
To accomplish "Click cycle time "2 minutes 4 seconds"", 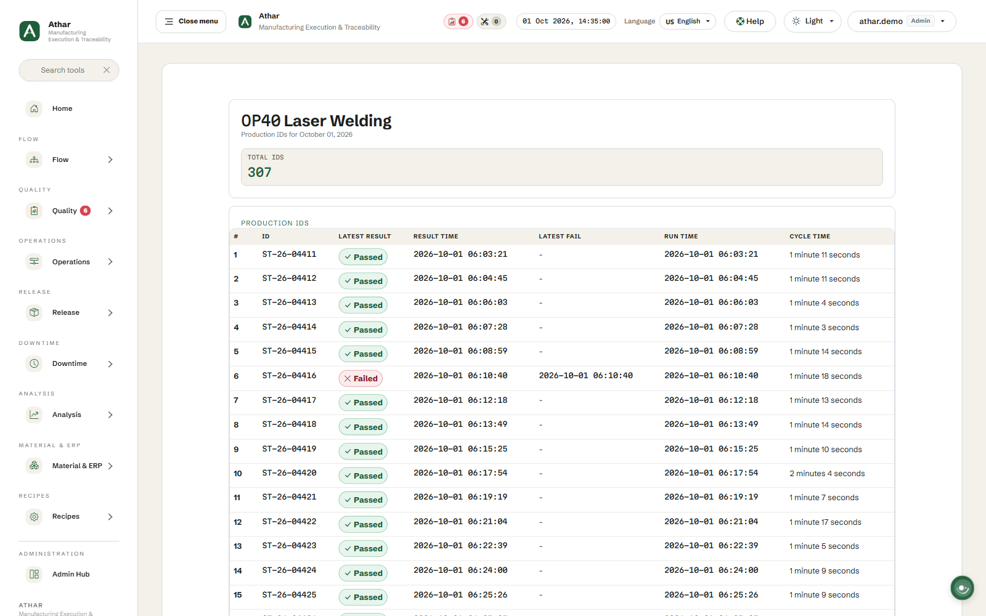I will tap(827, 473).
